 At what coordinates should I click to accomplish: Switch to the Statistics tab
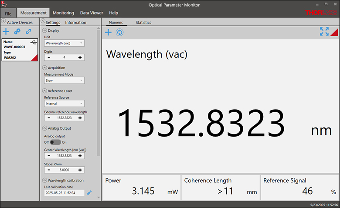(x=143, y=22)
